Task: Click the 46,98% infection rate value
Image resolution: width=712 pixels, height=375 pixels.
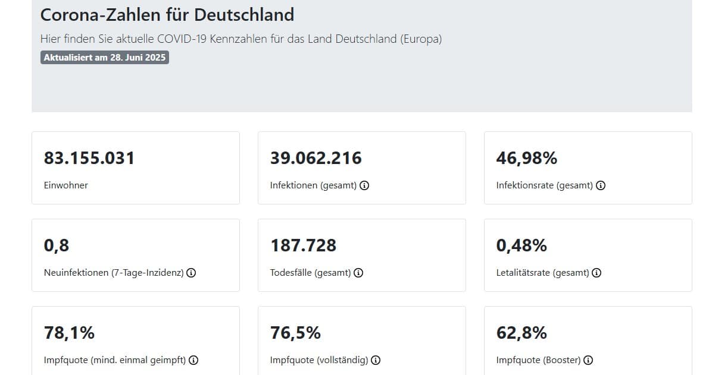Action: [526, 158]
